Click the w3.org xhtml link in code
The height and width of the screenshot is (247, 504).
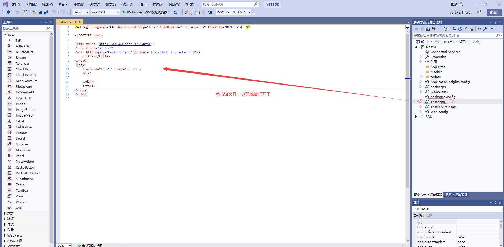point(124,44)
